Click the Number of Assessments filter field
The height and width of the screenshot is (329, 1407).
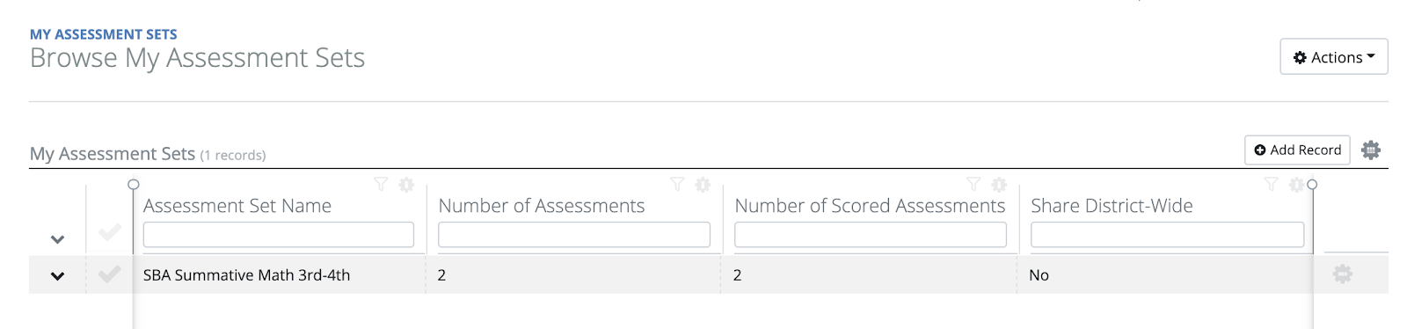(x=574, y=235)
